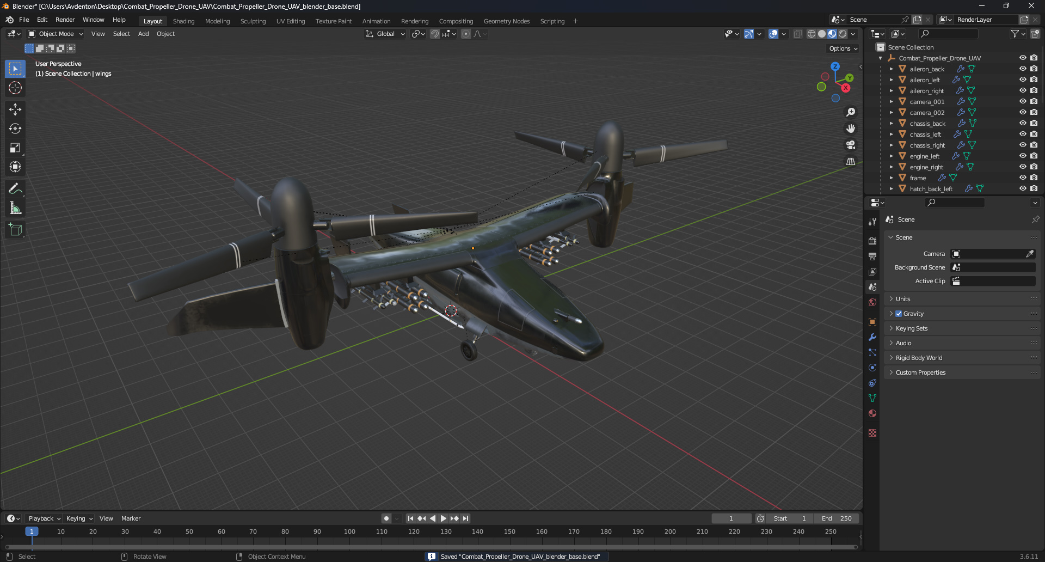Select the Measure tool
Viewport: 1045px width, 562px height.
point(15,208)
